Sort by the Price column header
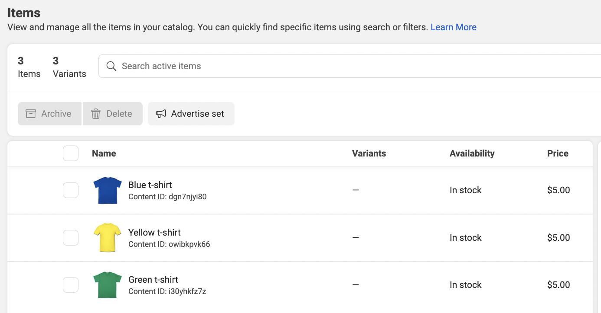The height and width of the screenshot is (313, 601). point(558,153)
